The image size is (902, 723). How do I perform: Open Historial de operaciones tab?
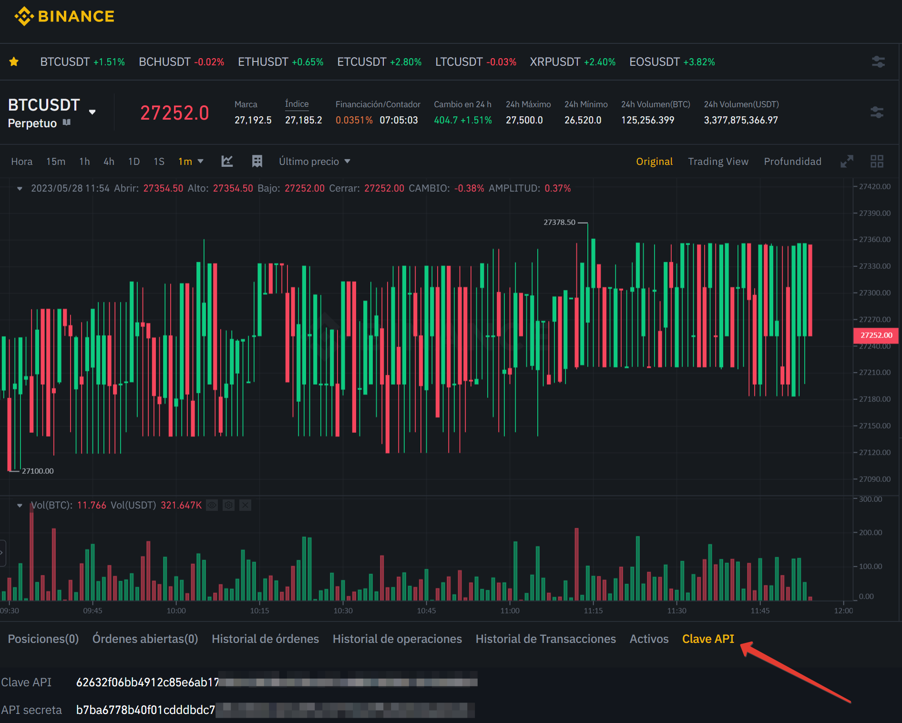coord(397,639)
